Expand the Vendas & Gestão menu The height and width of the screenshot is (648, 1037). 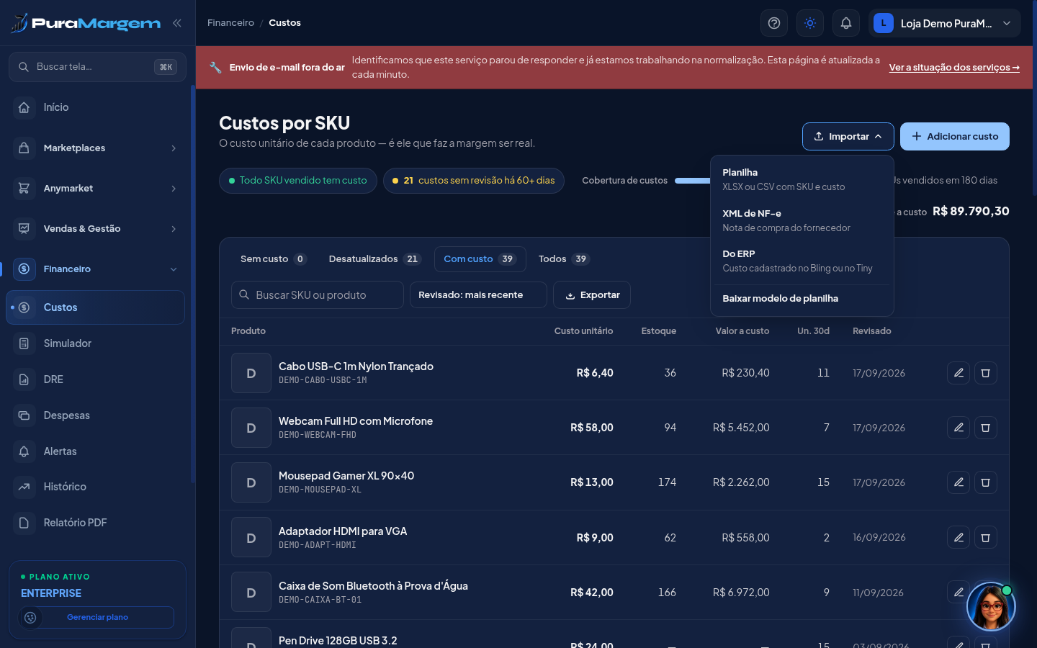pyautogui.click(x=96, y=228)
